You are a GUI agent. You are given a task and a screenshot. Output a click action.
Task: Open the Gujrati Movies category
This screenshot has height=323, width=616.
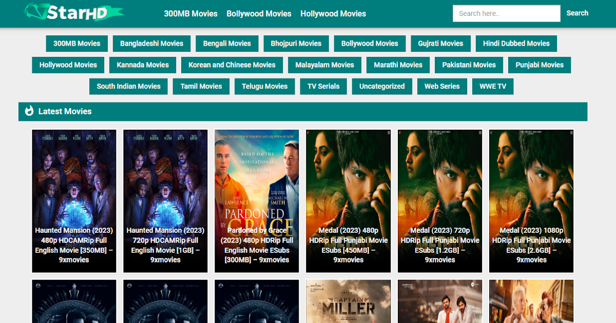(x=440, y=44)
